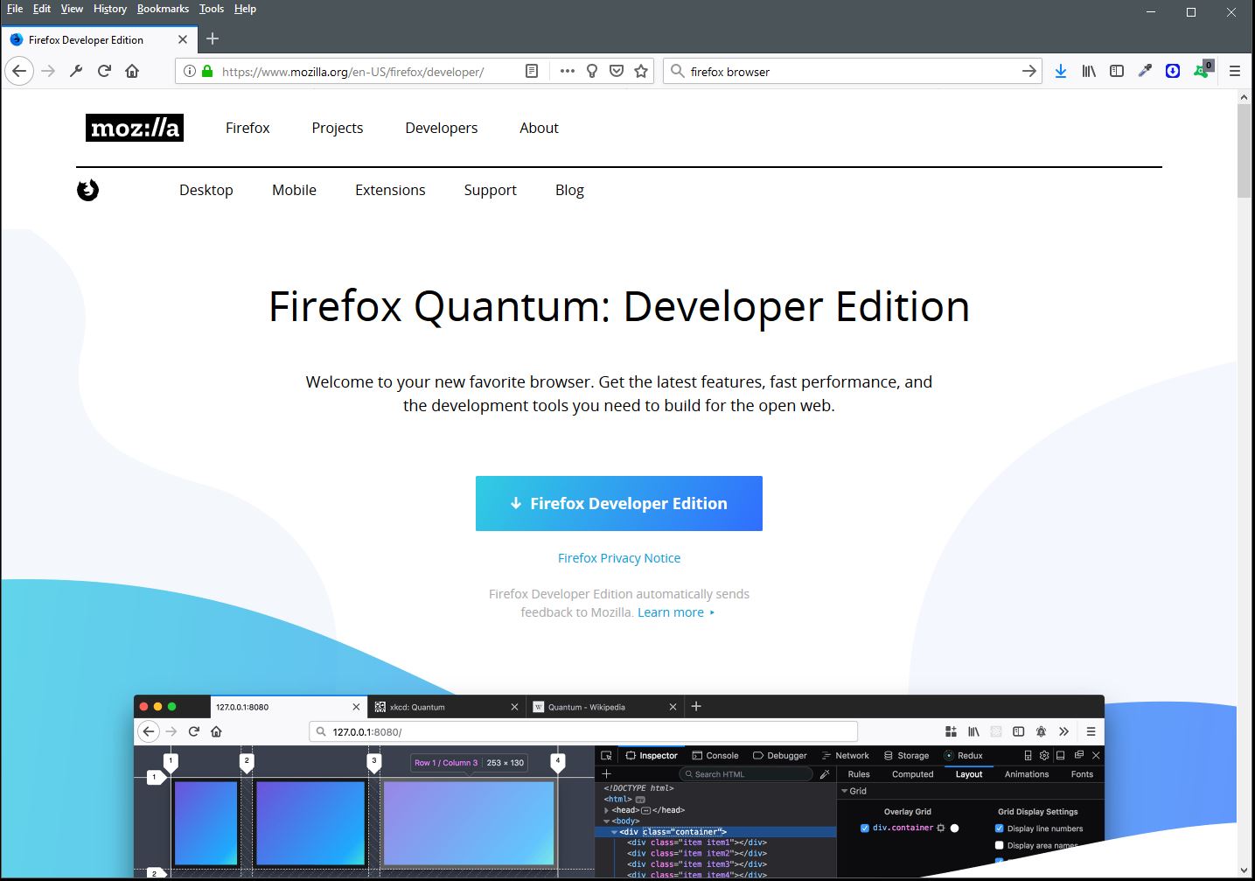Go to the Extensions section link
Image resolution: width=1255 pixels, height=881 pixels.
coord(390,190)
